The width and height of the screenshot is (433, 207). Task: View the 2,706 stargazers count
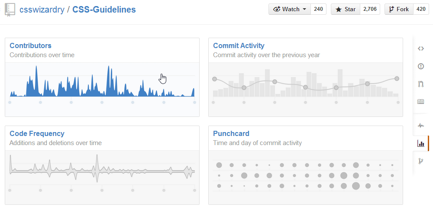(370, 9)
